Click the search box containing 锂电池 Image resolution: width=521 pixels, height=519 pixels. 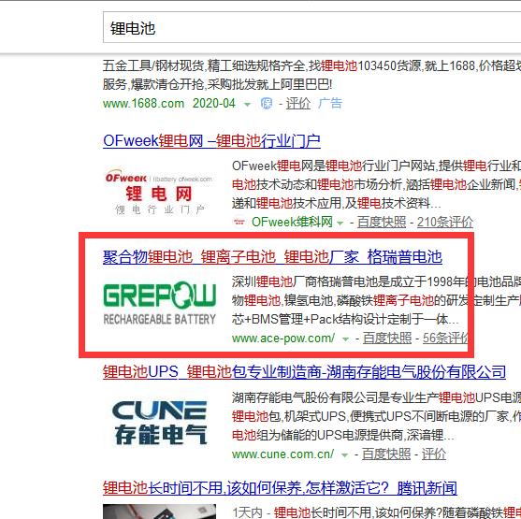[311, 27]
